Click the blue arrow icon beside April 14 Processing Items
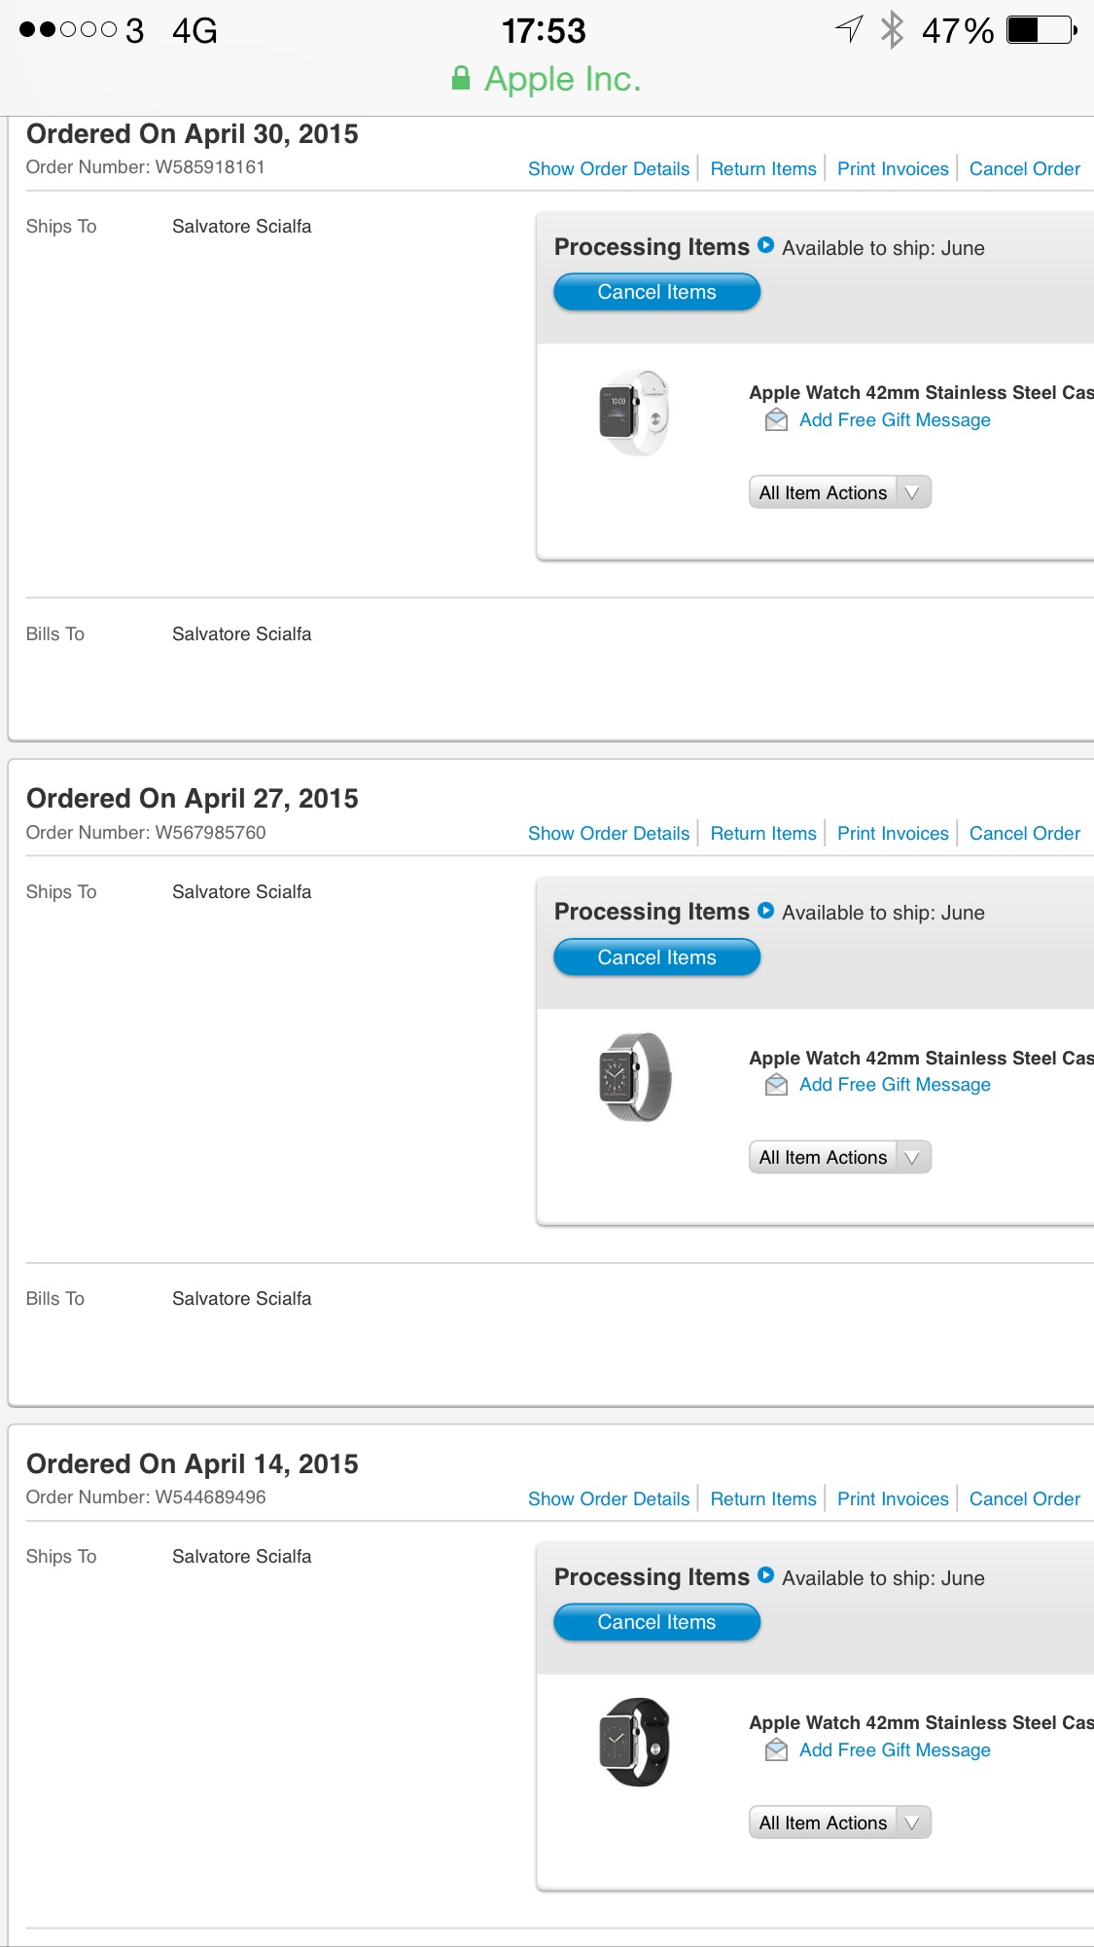 [765, 1575]
